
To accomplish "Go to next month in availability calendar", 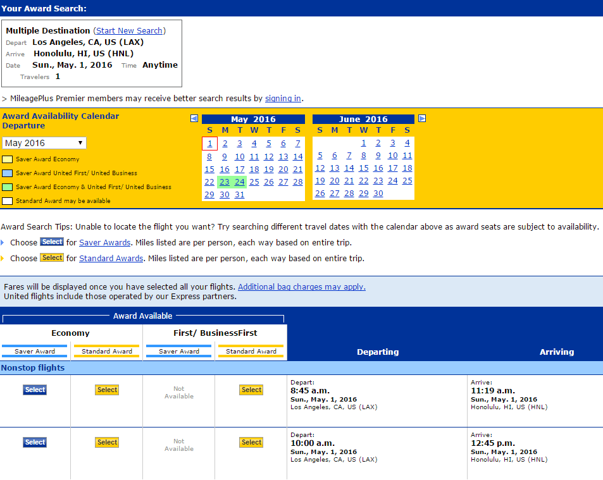I will [x=422, y=118].
